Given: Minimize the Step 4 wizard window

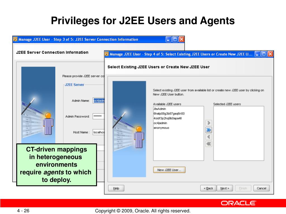Looking at the screenshot, I should tap(257, 54).
